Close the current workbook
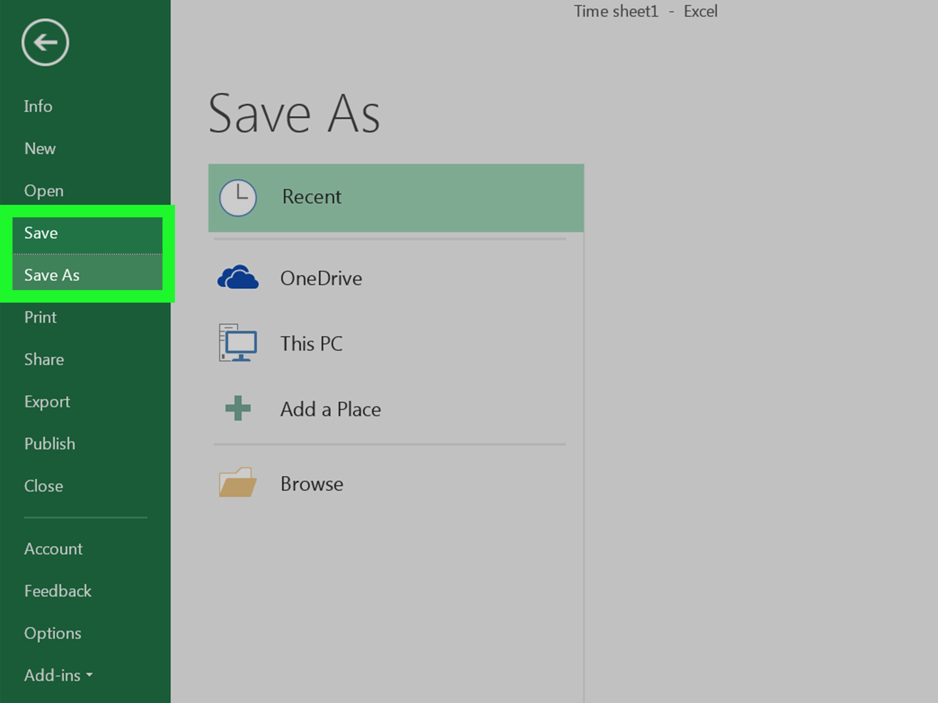The image size is (938, 703). [43, 486]
